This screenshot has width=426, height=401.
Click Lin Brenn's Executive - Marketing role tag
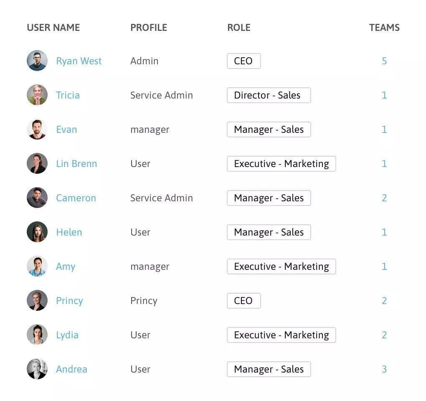281,164
